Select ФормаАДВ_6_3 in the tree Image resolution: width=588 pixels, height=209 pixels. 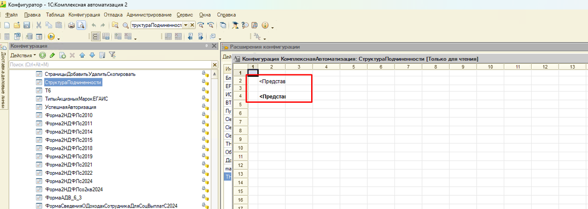coord(63,198)
